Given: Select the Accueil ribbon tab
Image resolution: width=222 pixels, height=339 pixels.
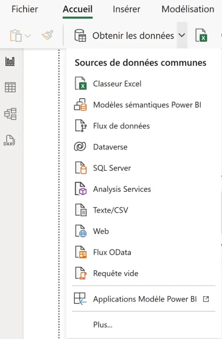Looking at the screenshot, I should pos(78,9).
